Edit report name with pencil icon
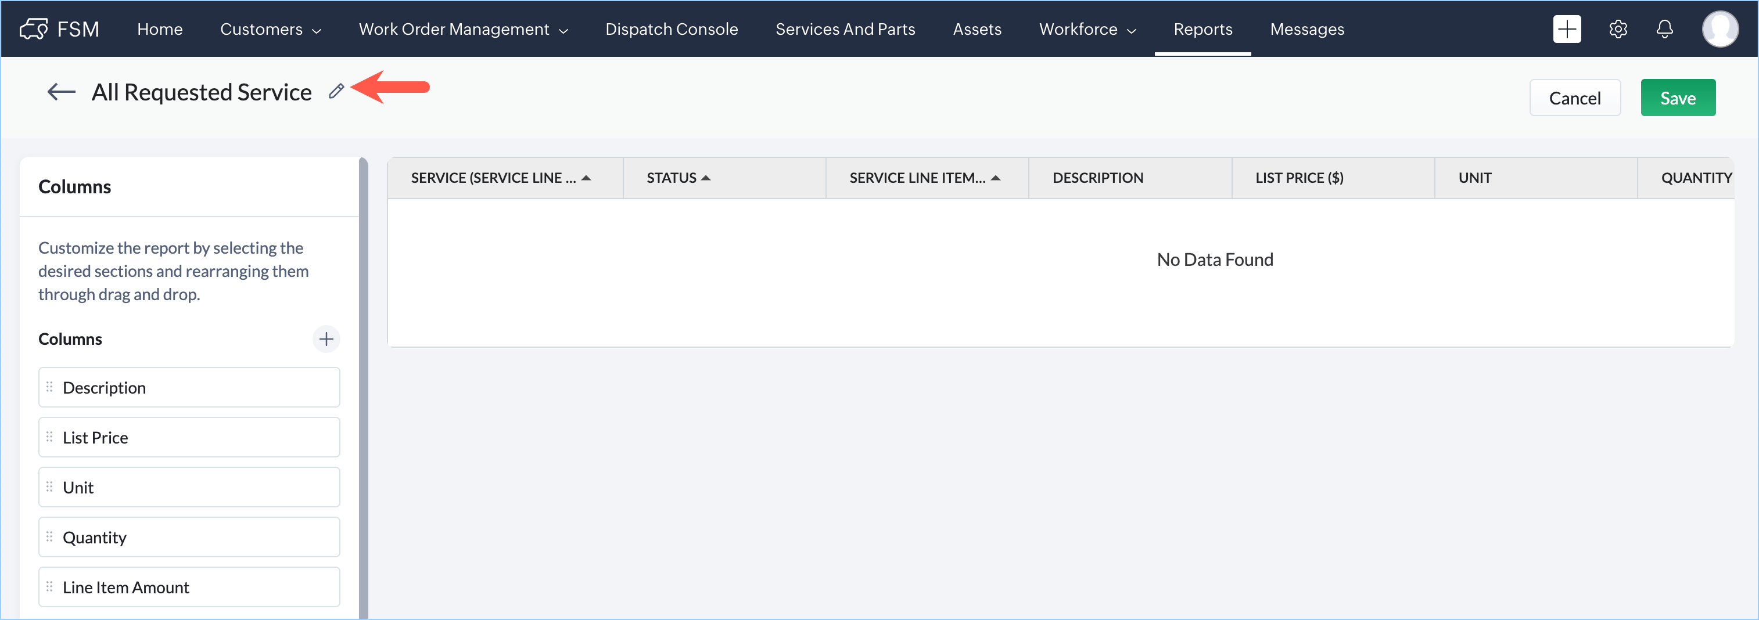Viewport: 1759px width, 620px height. 336,91
